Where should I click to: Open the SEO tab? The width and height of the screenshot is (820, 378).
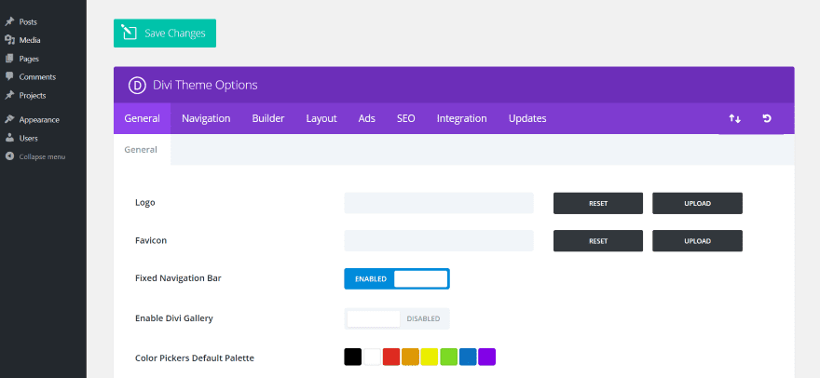point(405,118)
